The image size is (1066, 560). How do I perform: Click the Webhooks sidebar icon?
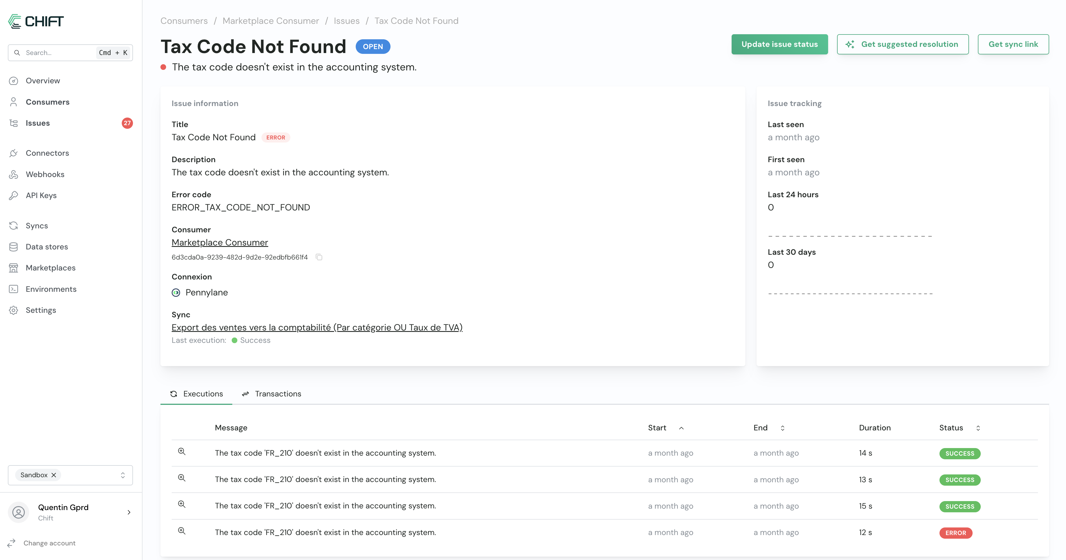pyautogui.click(x=14, y=174)
